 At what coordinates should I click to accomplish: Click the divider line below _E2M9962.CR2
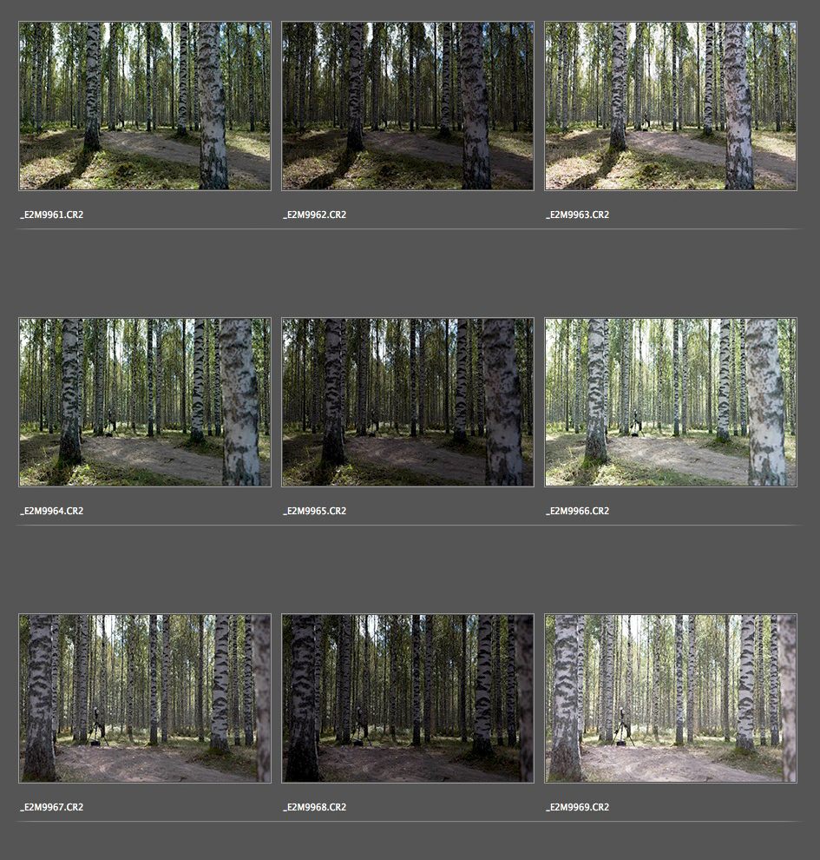408,229
